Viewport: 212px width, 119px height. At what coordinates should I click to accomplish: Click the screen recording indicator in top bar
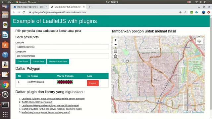[x=189, y=2]
